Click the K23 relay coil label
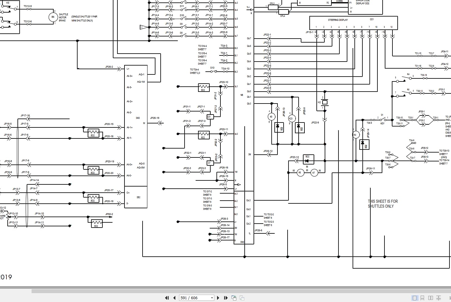 pyautogui.click(x=291, y=118)
